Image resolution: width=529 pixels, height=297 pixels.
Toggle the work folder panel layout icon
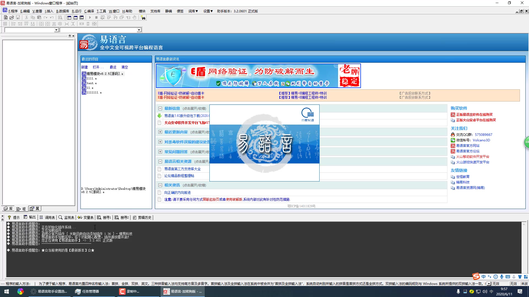point(69,18)
